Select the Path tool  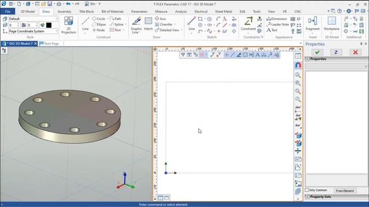click(115, 18)
